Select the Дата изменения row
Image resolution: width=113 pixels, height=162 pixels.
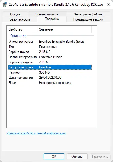[50, 78]
